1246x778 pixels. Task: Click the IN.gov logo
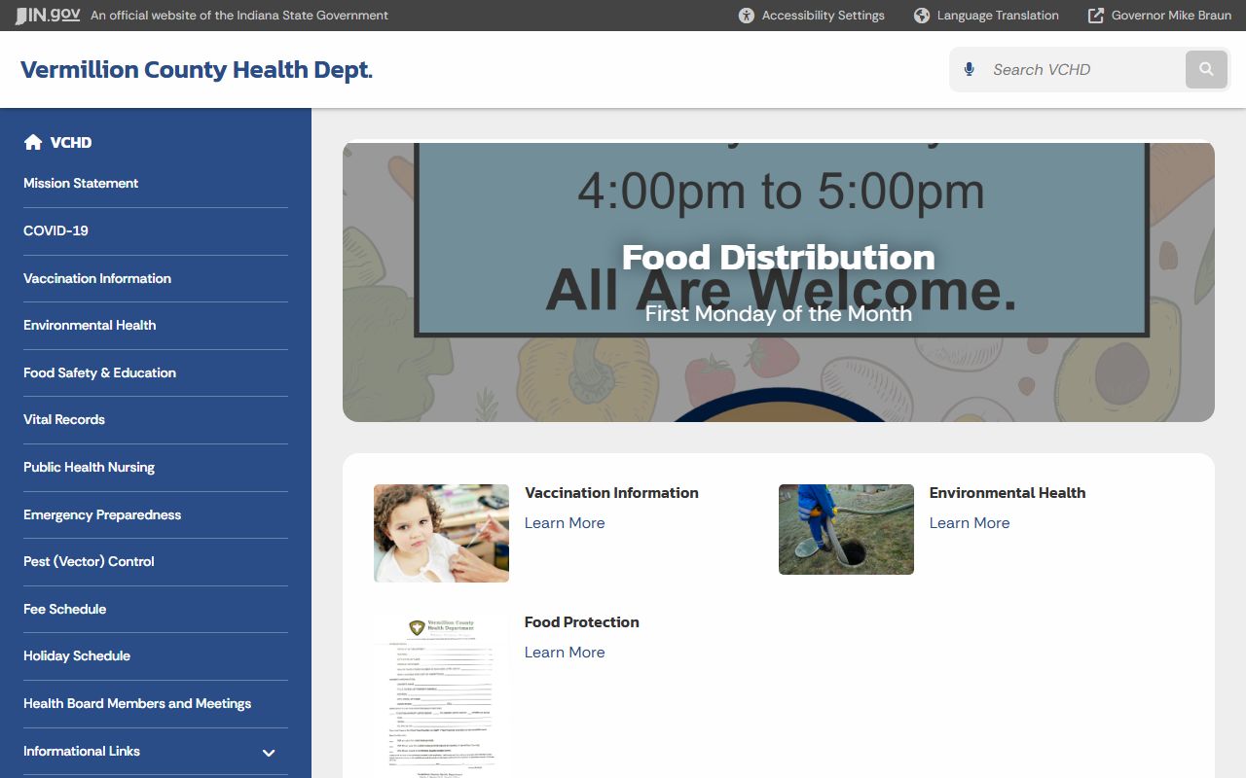tap(48, 16)
